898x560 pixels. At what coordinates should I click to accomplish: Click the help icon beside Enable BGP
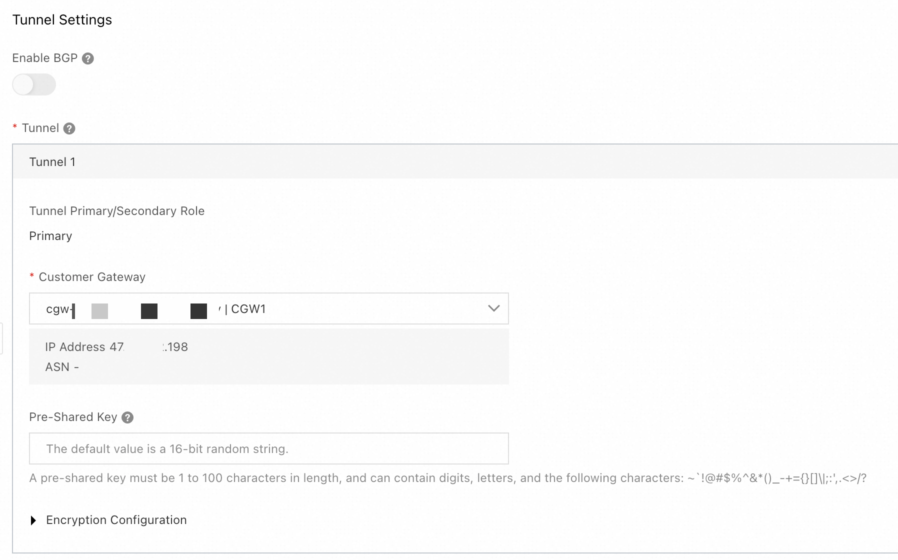(88, 58)
